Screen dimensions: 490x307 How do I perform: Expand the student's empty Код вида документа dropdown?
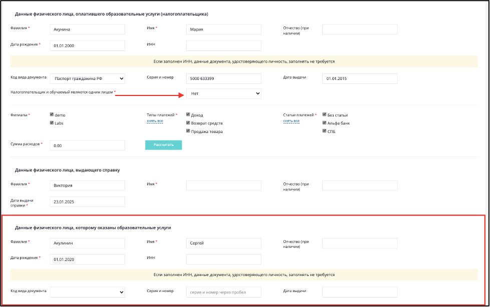tap(88, 292)
